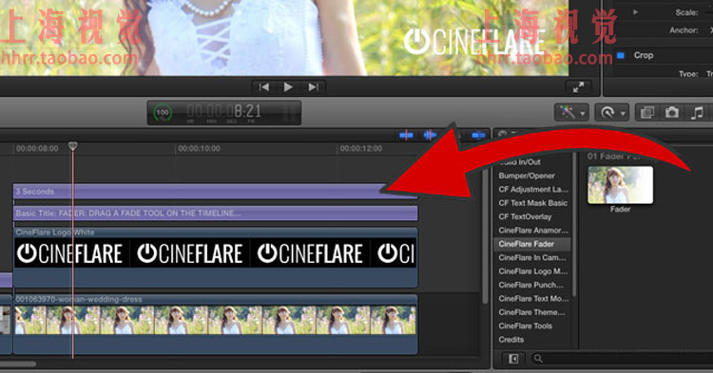Play the viewer video
Image resolution: width=713 pixels, height=373 pixels.
click(288, 87)
